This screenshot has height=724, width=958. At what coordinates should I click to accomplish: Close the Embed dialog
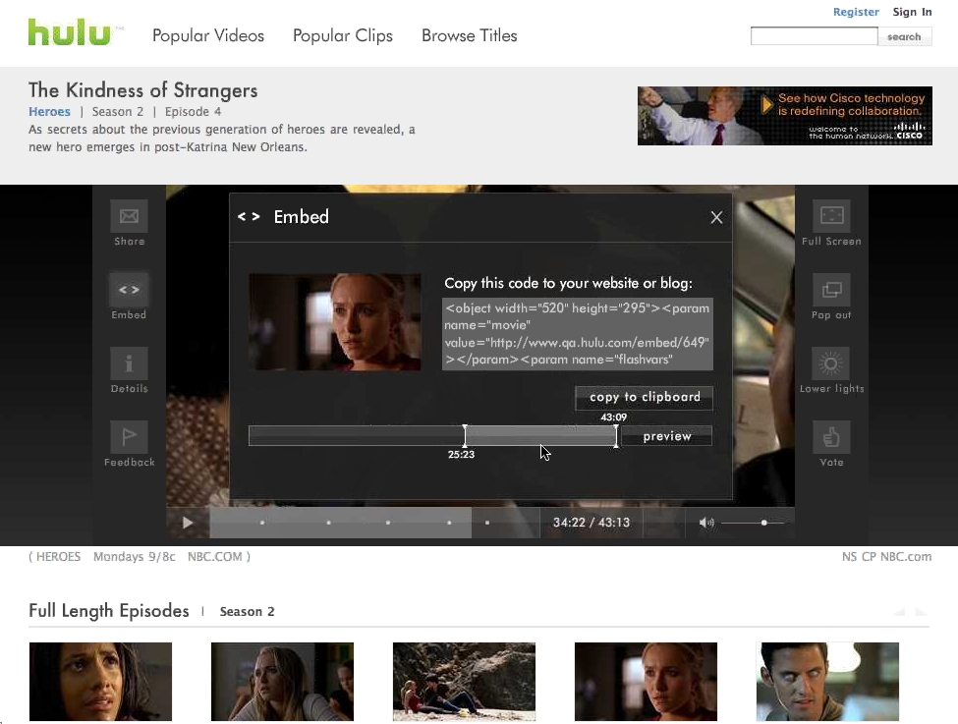pyautogui.click(x=716, y=217)
